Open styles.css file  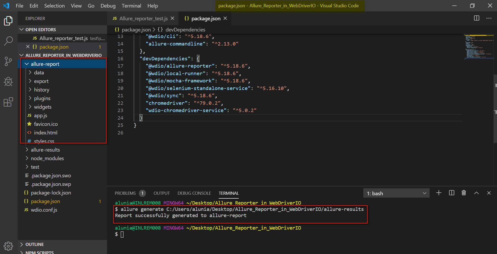(x=44, y=141)
